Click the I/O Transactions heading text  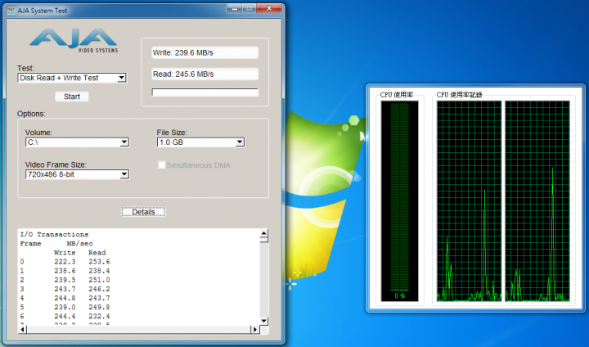pos(54,234)
